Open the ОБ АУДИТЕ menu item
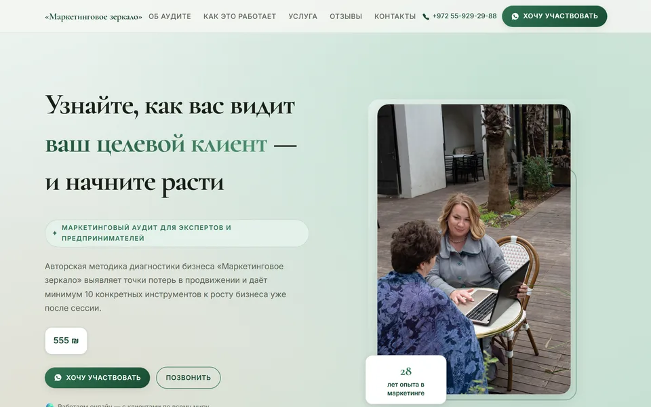651x407 pixels. pyautogui.click(x=170, y=16)
